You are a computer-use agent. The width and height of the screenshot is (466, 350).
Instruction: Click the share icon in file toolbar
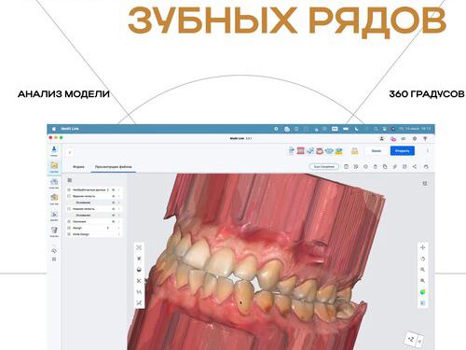click(x=415, y=167)
